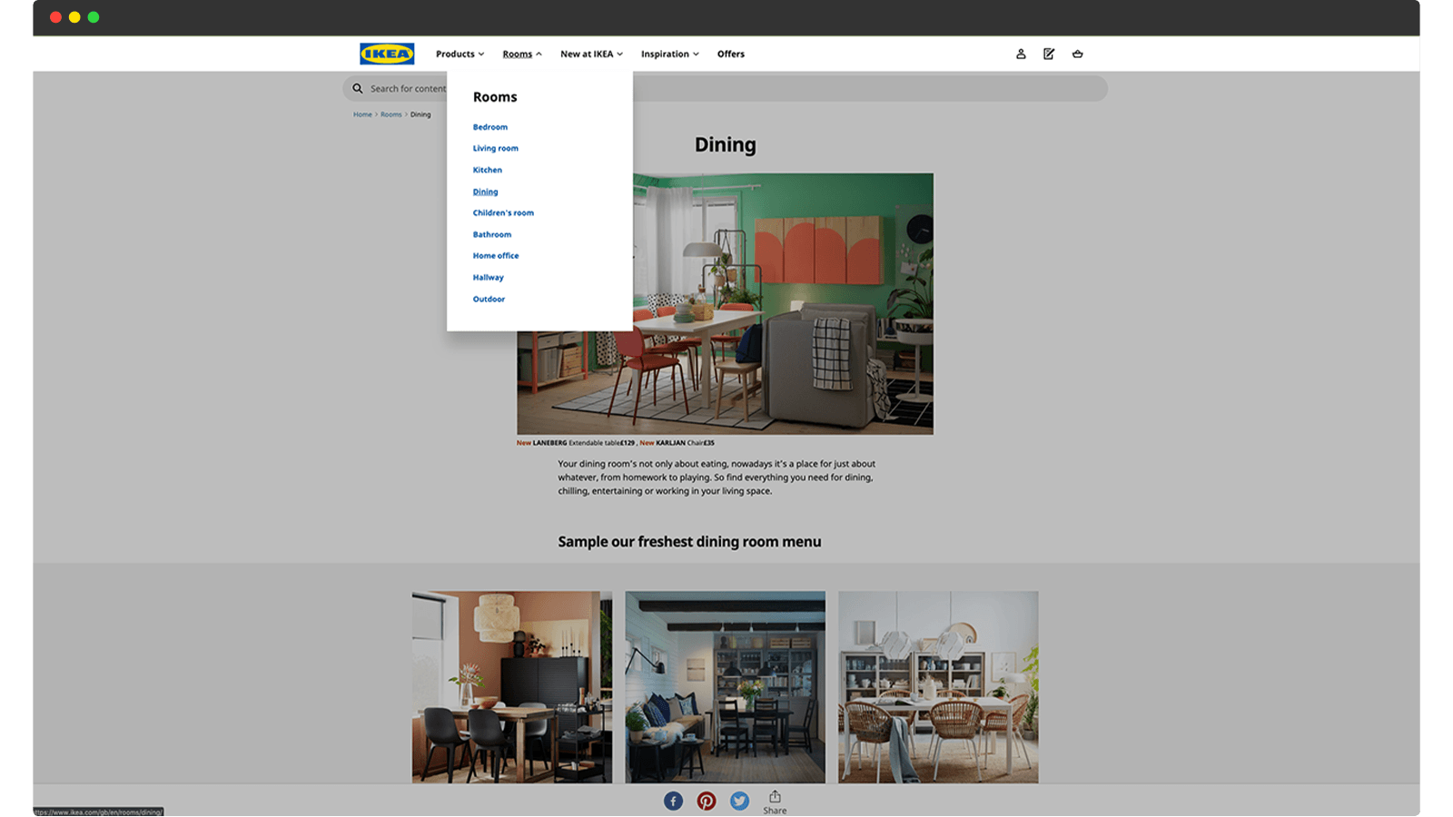Select Dining from the Rooms menu
The height and width of the screenshot is (817, 1453).
[485, 192]
